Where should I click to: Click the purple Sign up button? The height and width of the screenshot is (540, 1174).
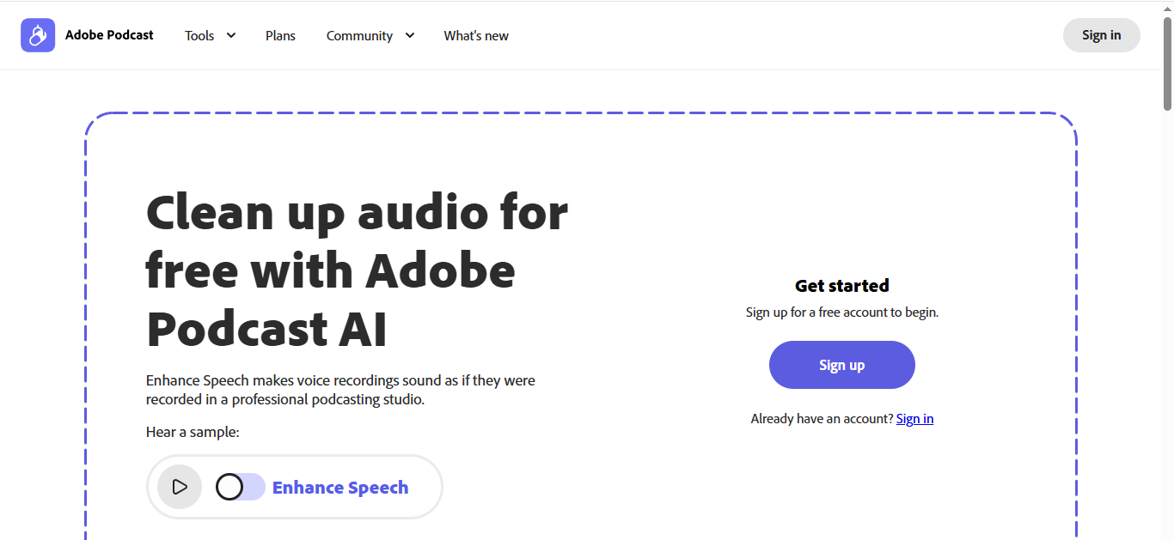pos(841,365)
